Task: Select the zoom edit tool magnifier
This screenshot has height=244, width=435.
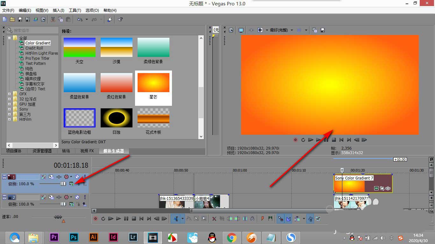Action: click(204, 219)
